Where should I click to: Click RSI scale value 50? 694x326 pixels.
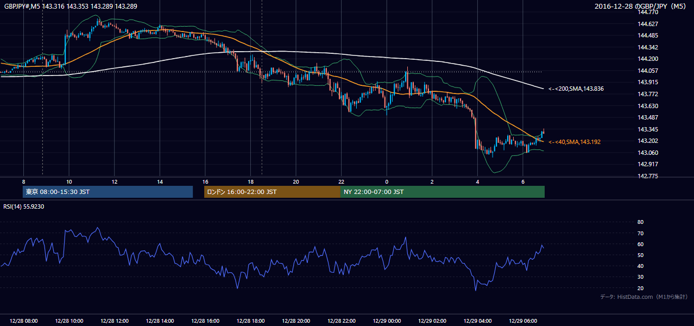coord(640,255)
